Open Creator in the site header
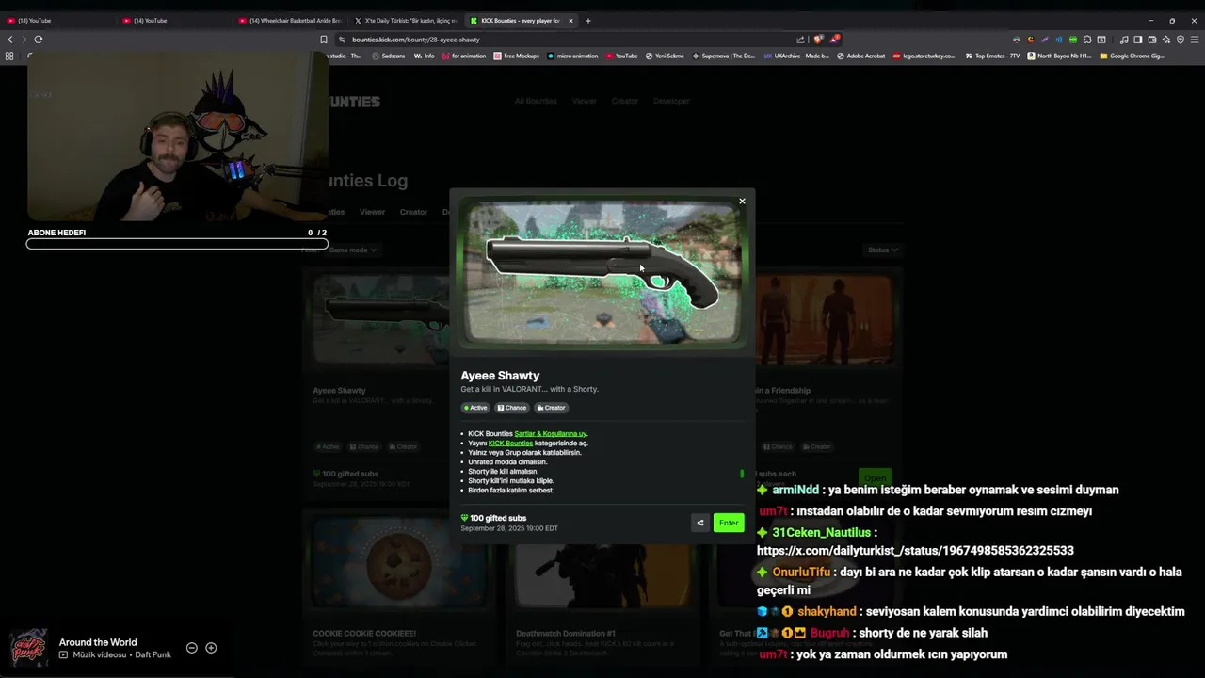 (625, 101)
